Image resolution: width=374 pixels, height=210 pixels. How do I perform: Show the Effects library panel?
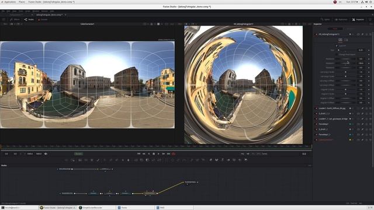(x=15, y=19)
